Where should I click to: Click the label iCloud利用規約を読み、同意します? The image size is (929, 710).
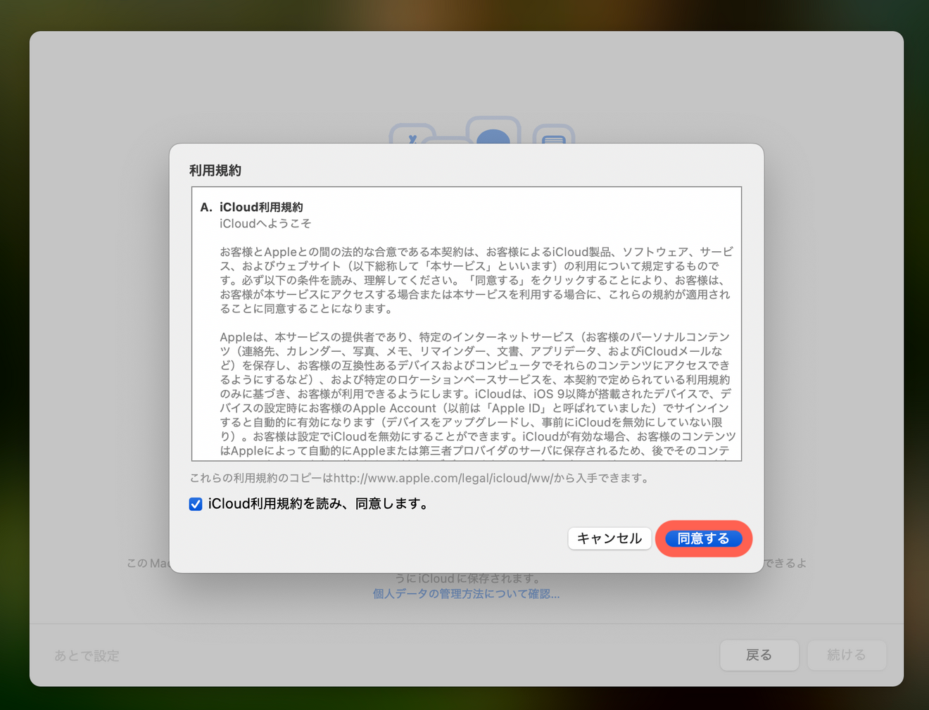pos(318,504)
